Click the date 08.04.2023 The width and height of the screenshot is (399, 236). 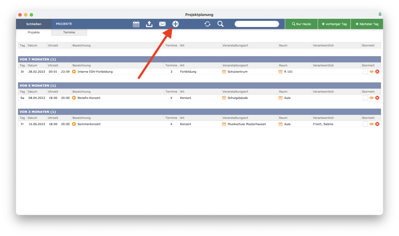[x=37, y=98]
